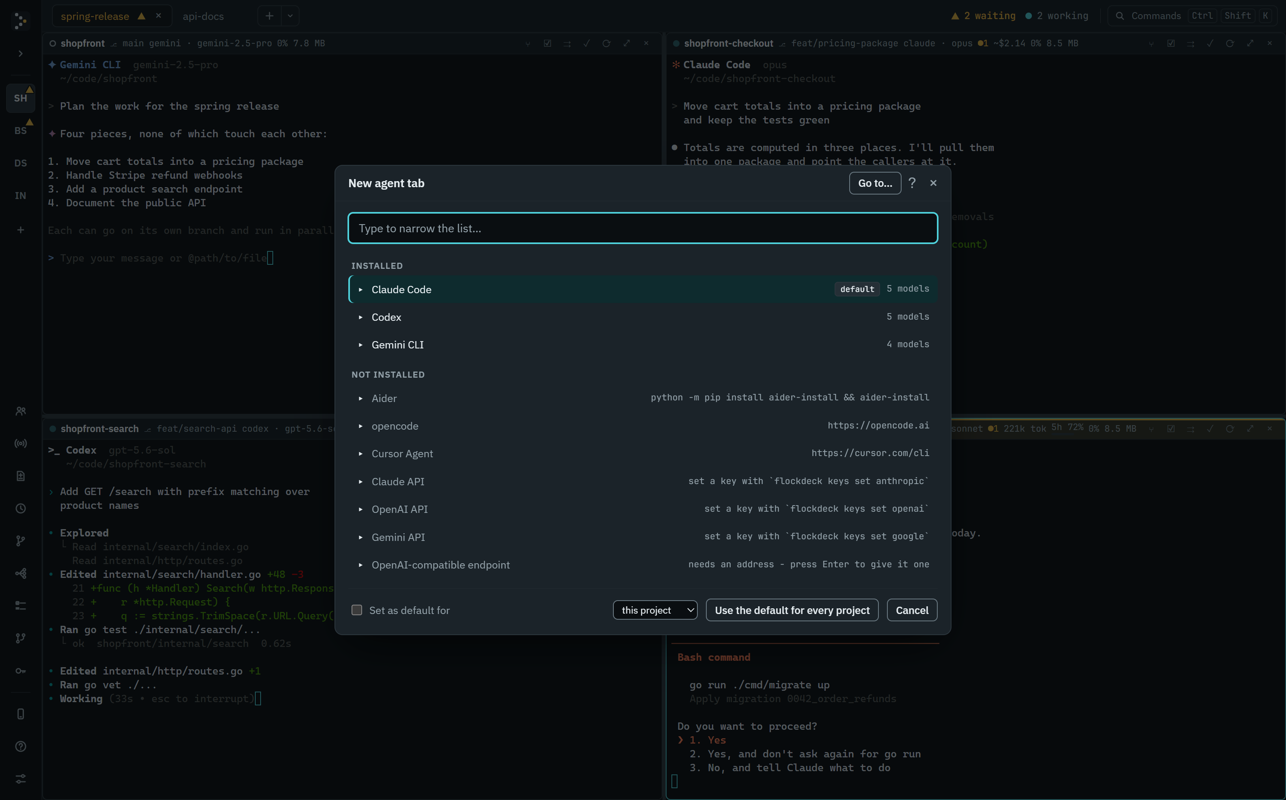Viewport: 1286px width, 800px height.
Task: Open the task checklist icon in the sidebar
Action: pos(21,605)
